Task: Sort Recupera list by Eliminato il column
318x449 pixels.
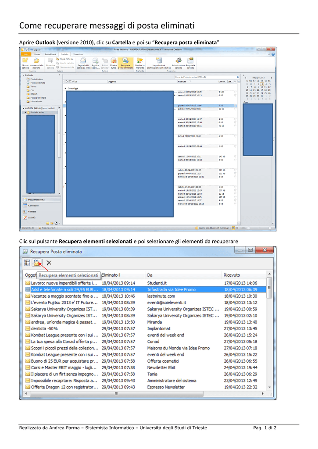Action: (x=123, y=275)
